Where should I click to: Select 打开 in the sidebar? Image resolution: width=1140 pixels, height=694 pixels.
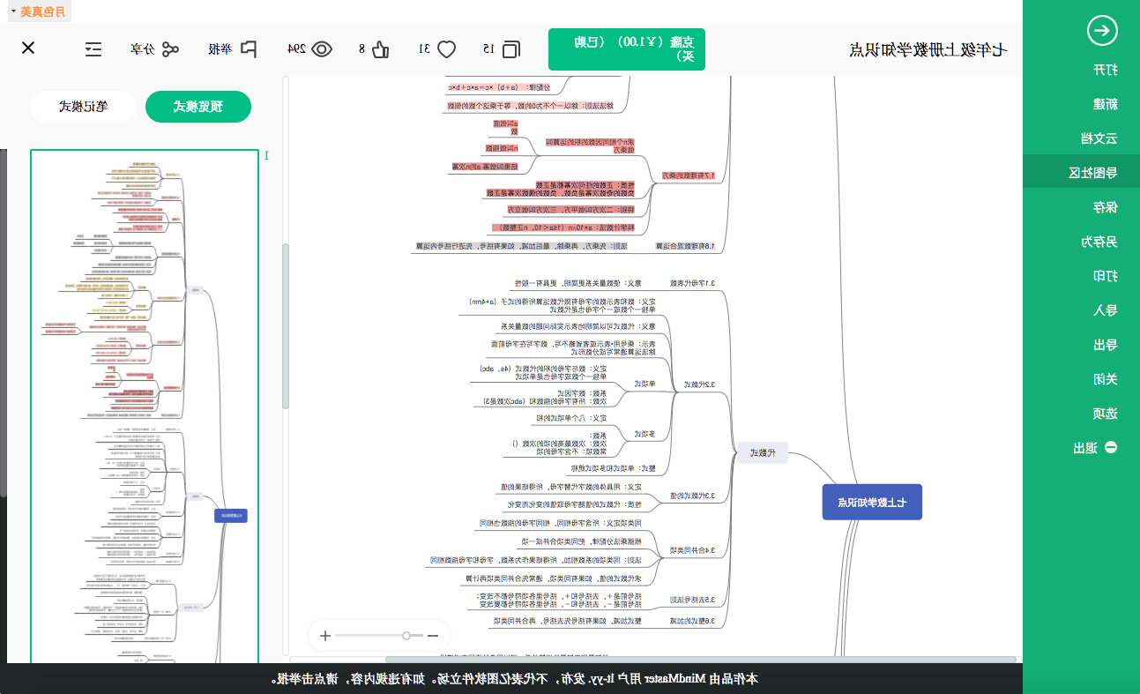tap(1106, 70)
